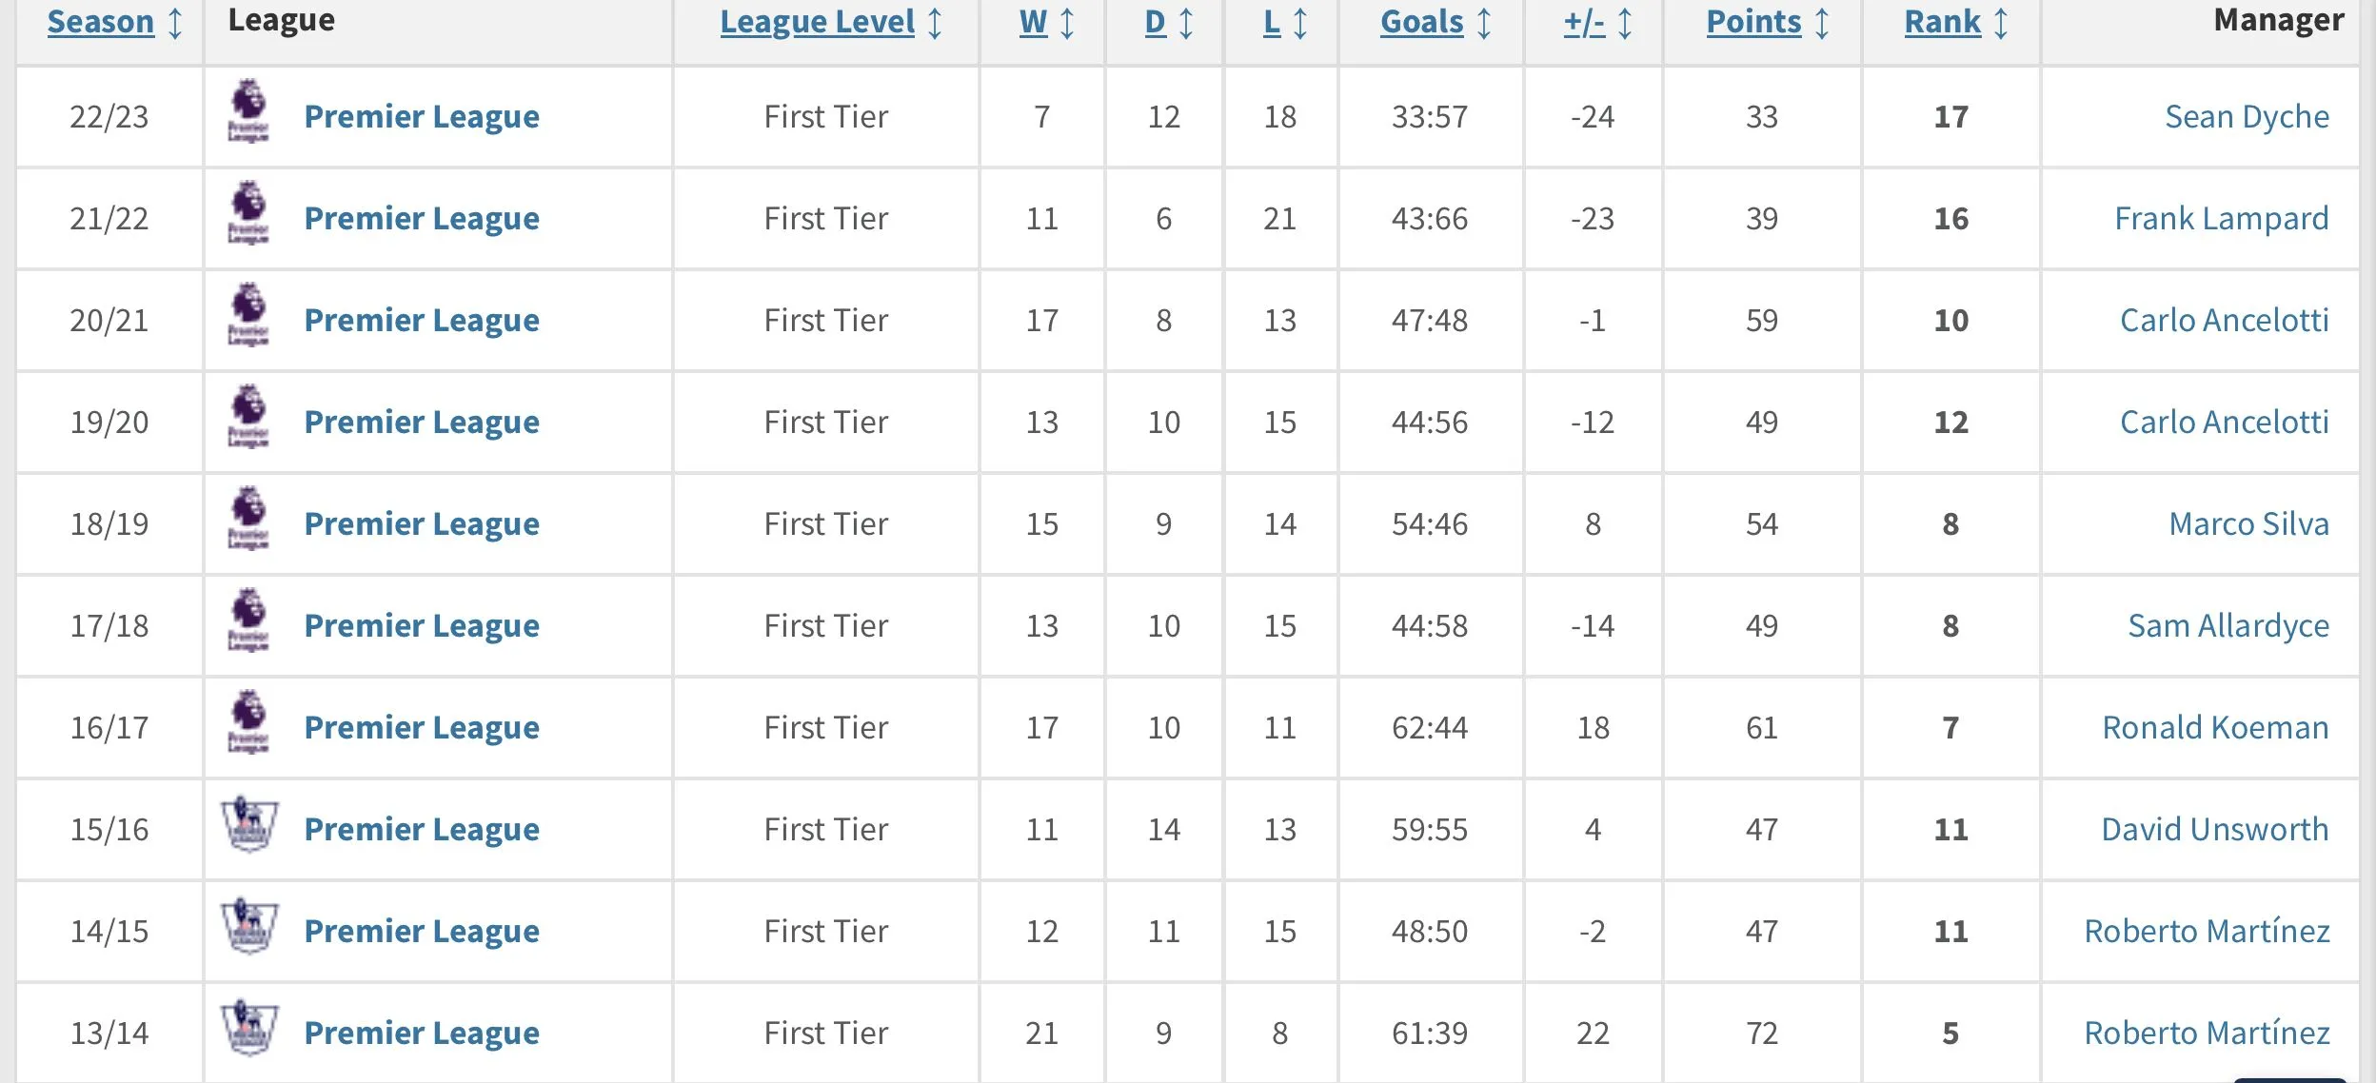Click the Premier League logo in the 16/17 row
The image size is (2376, 1083).
pyautogui.click(x=248, y=722)
